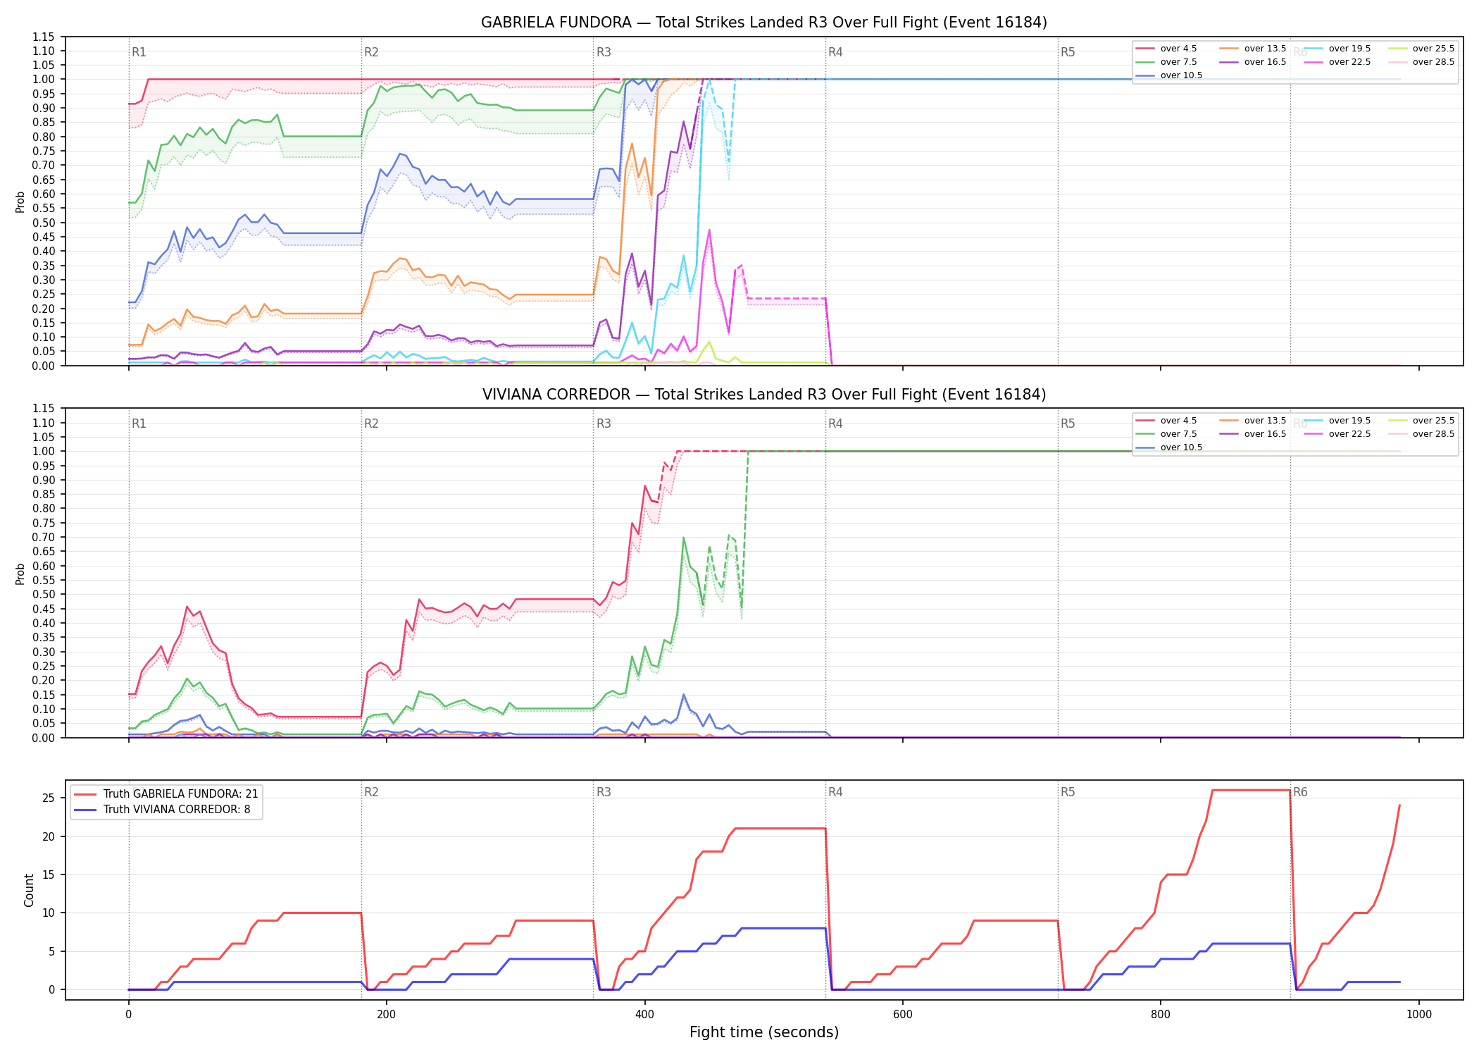Viewport: 1479px width, 1057px height.
Task: Click the R1 marker in Corredor chart
Action: (139, 424)
